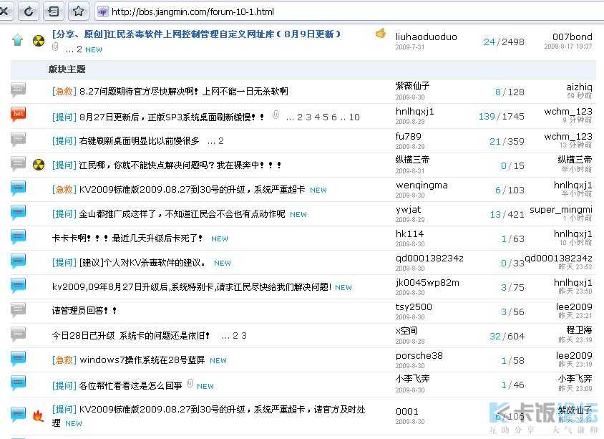Click the radiation icon beside 江民哪 thread
Screen dimensions: 604x439
coord(39,165)
